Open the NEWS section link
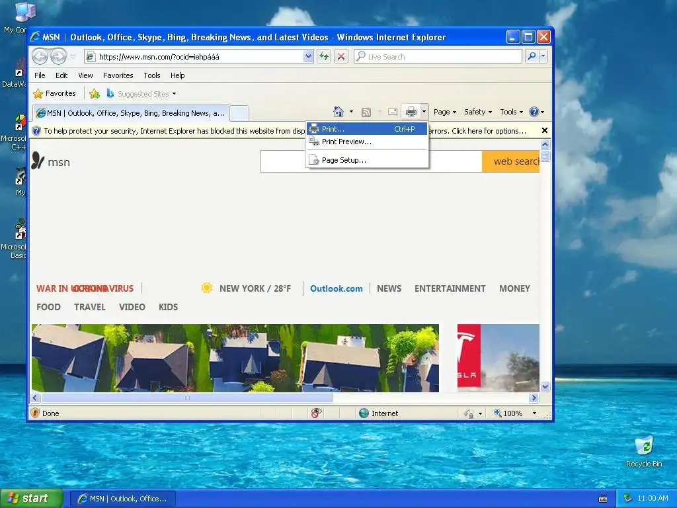The height and width of the screenshot is (508, 677). [389, 288]
